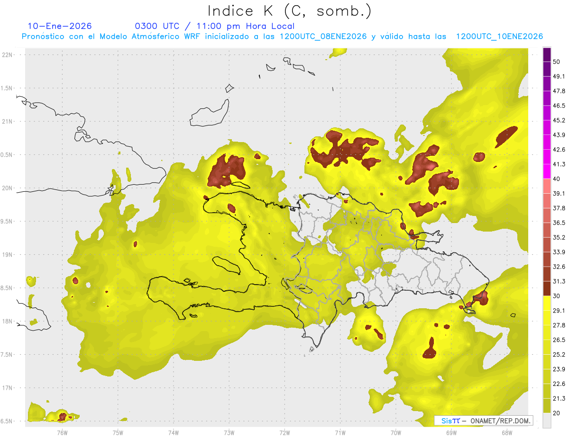Click the '68W' longitude axis label
Image resolution: width=569 pixels, height=439 pixels.
[506, 432]
